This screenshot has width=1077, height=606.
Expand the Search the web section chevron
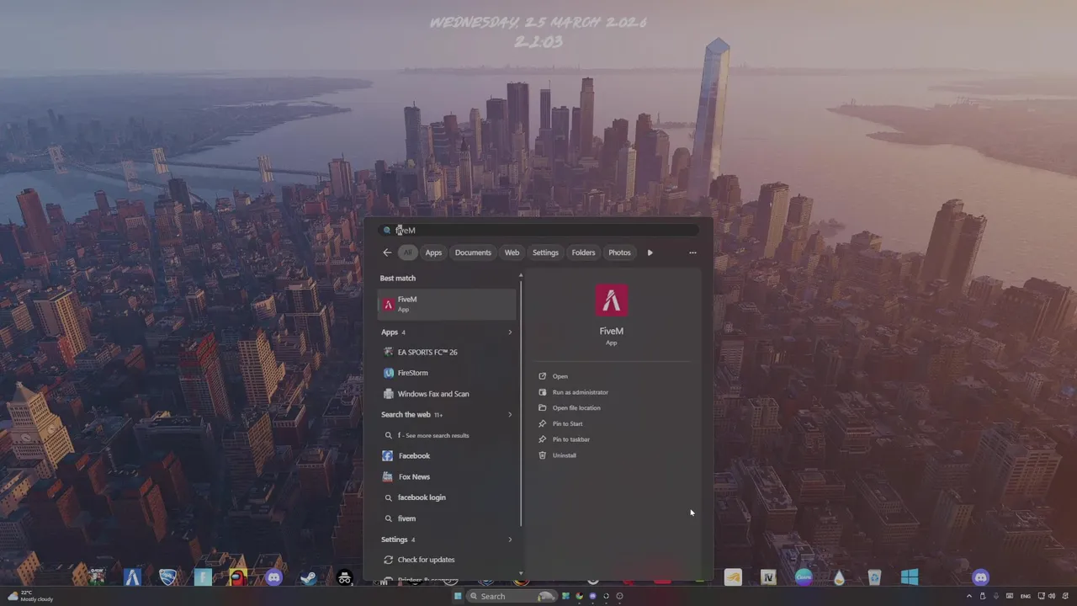510,414
